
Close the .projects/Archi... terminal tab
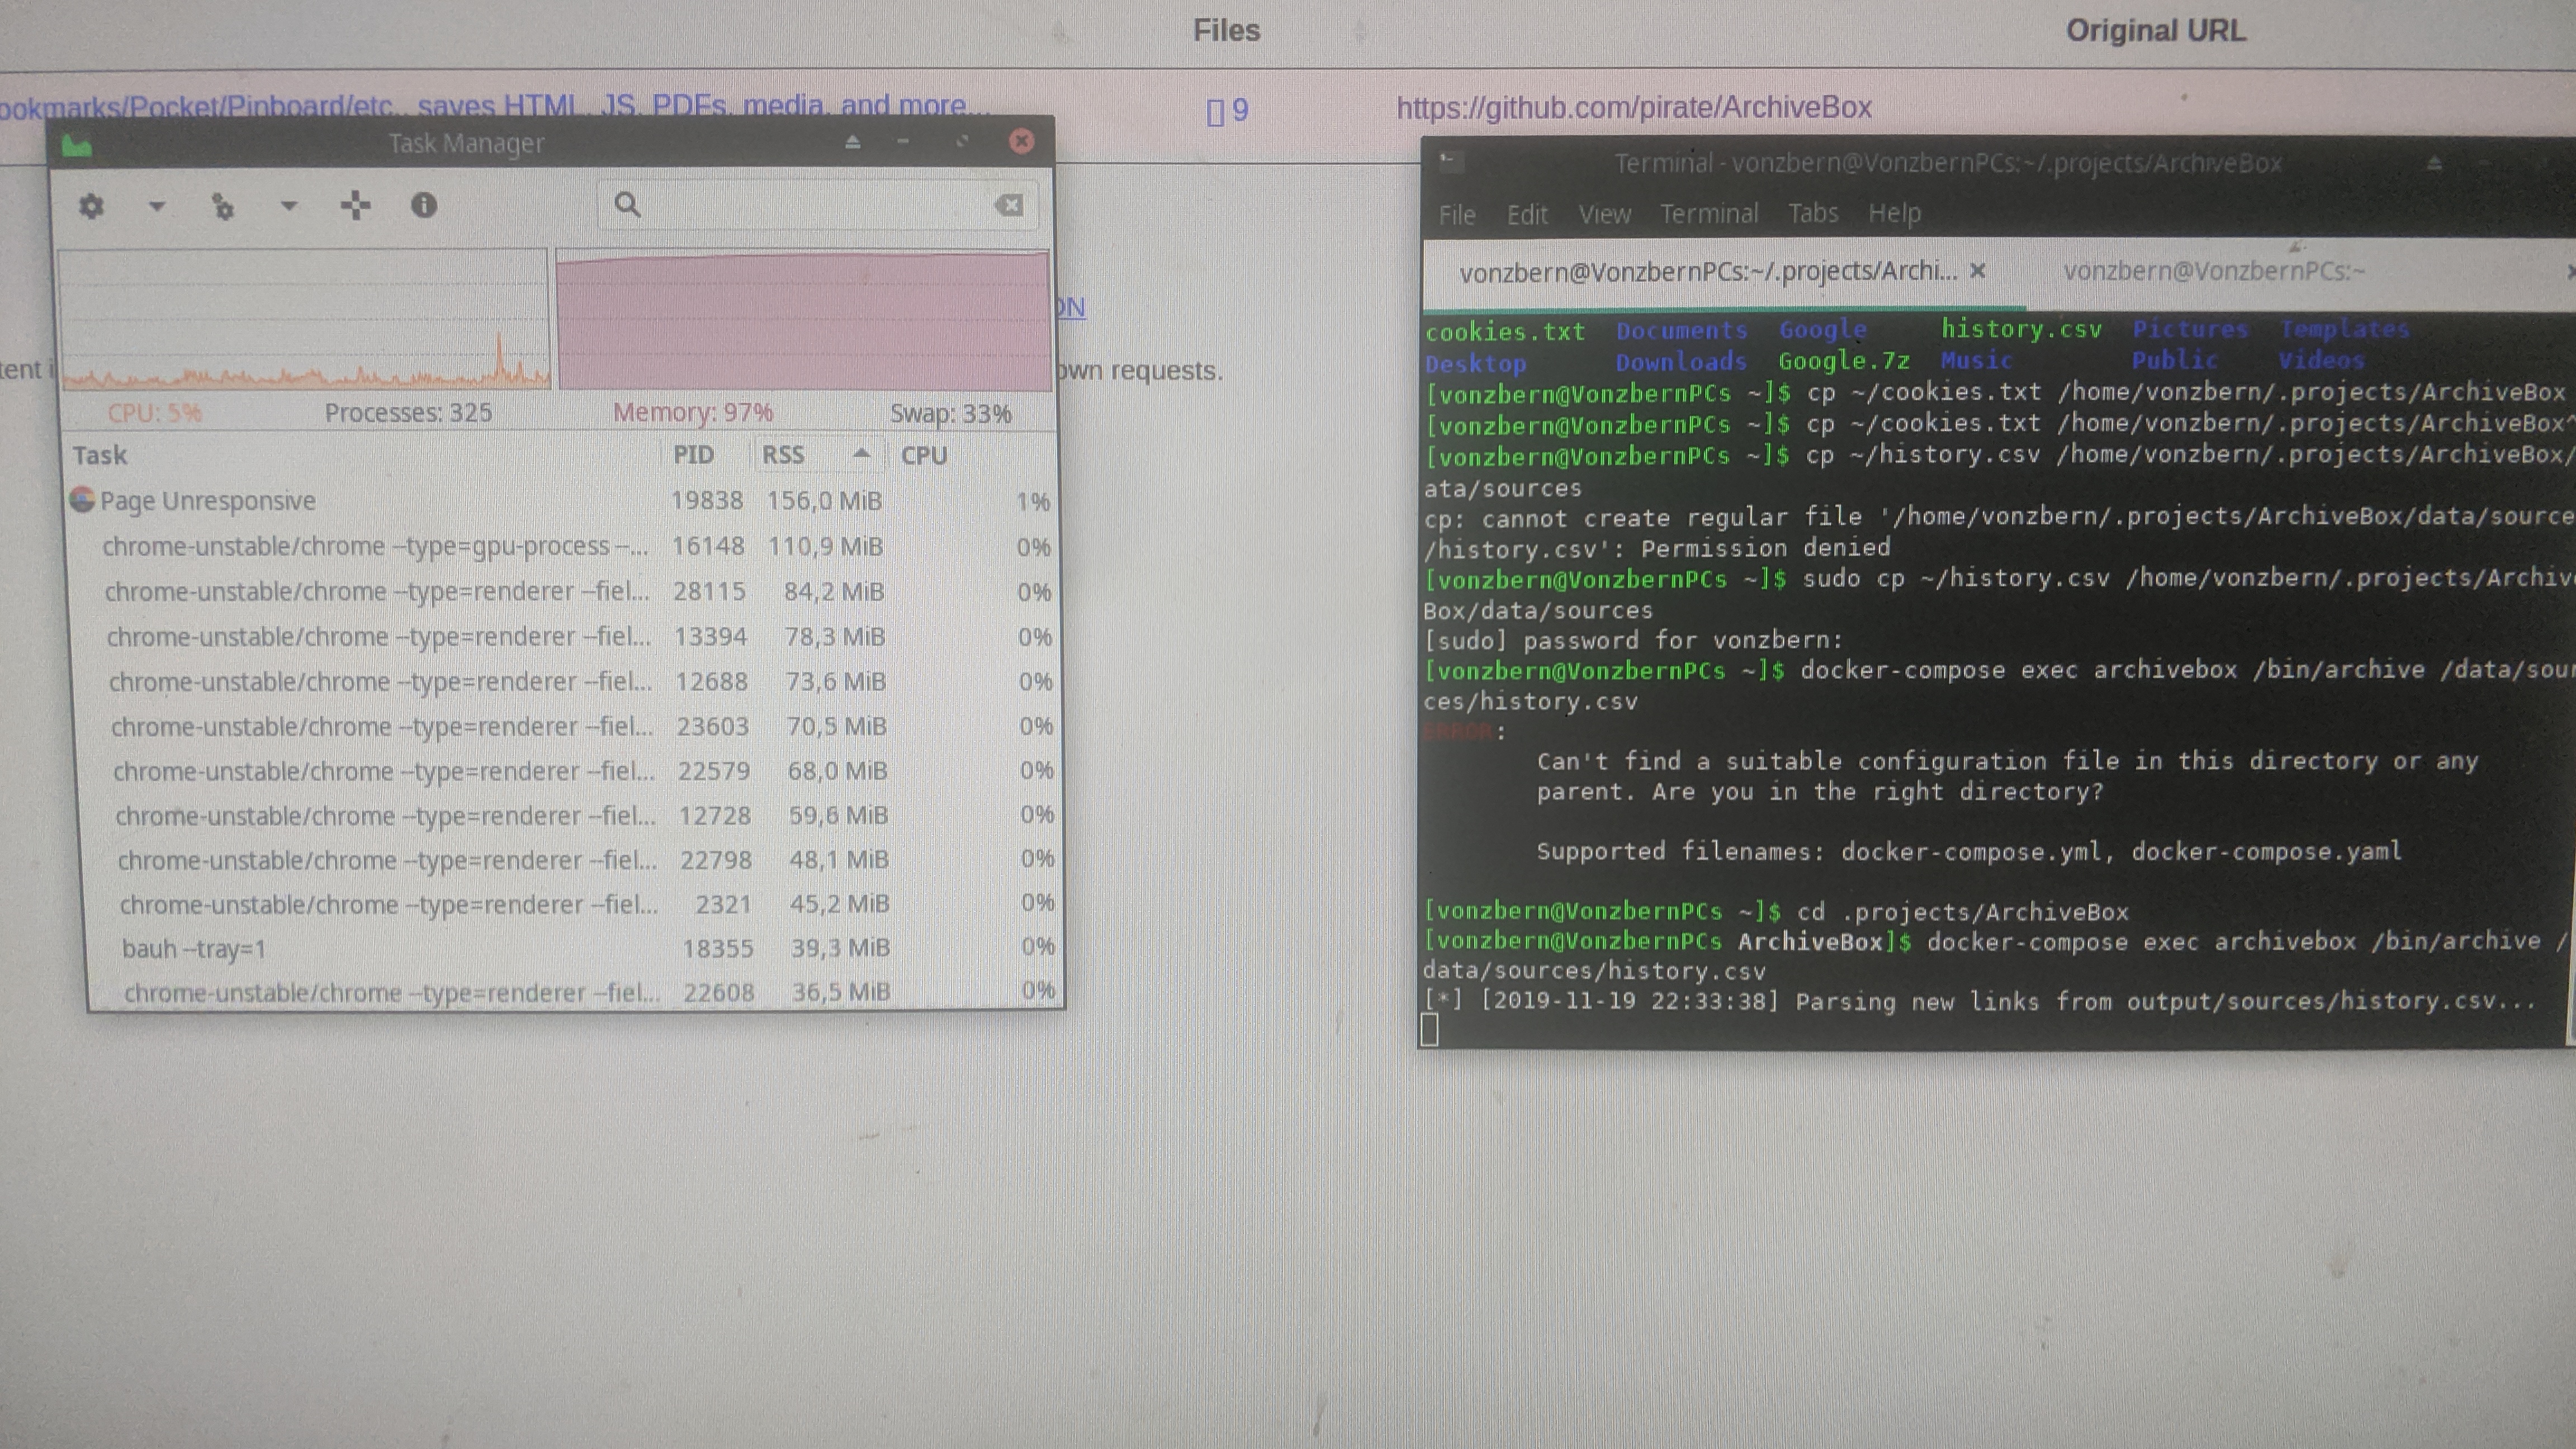tap(1977, 271)
